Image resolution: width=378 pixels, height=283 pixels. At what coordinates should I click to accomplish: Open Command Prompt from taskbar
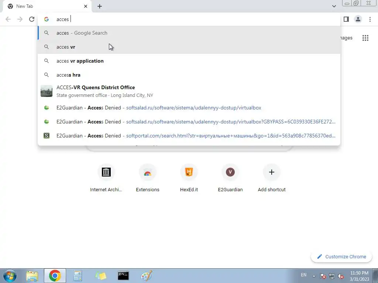123,276
